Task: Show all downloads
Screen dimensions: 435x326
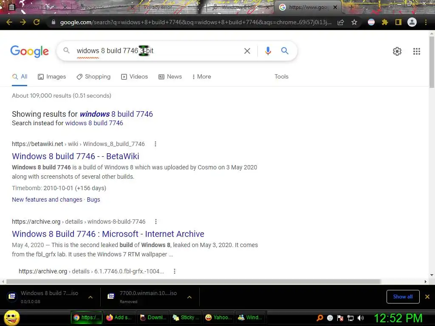Action: (403, 297)
